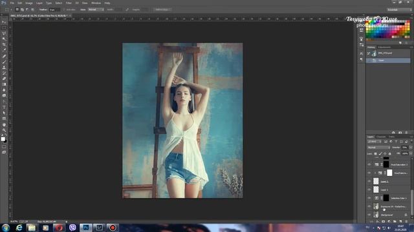Select the History Brush tool
This screenshot has height=232, width=414.
click(x=4, y=73)
